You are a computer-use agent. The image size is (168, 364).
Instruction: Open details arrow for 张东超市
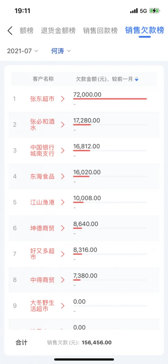click(62, 99)
